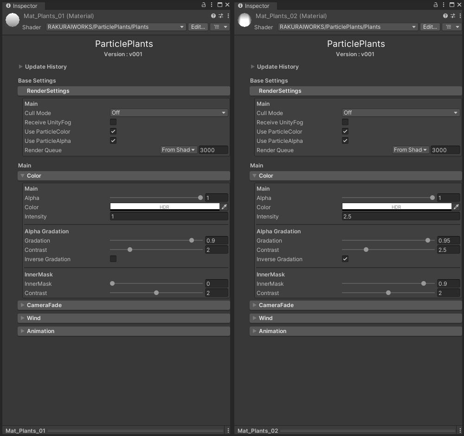Screen dimensions: 464x436
Task: Click RenderSettings header in Mat_Plants_02
Action: tap(356, 91)
